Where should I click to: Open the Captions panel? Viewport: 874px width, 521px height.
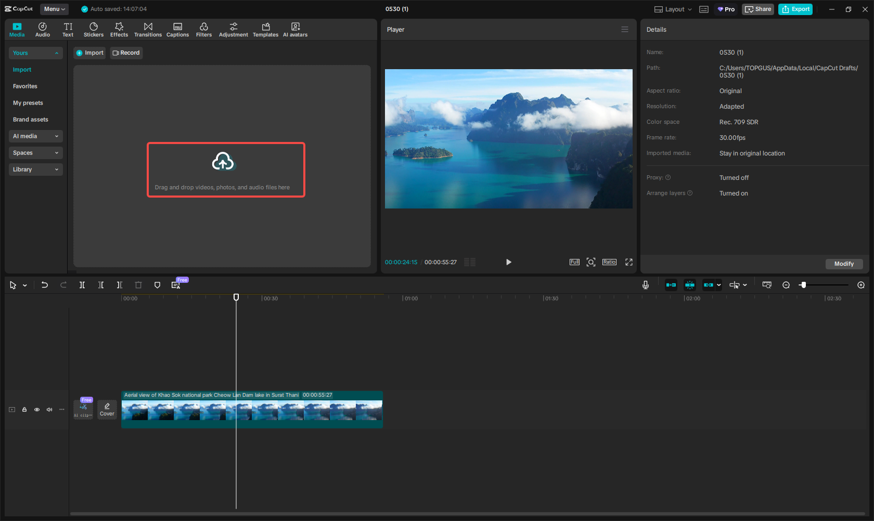tap(177, 29)
